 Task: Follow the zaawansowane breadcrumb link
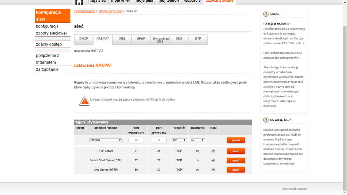(x=84, y=11)
